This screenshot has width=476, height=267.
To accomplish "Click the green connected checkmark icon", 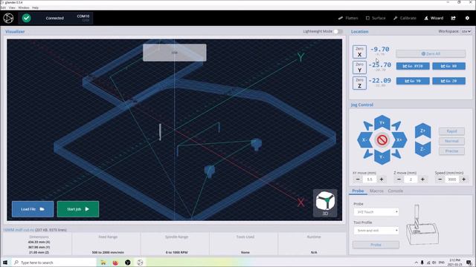I will click(x=27, y=18).
